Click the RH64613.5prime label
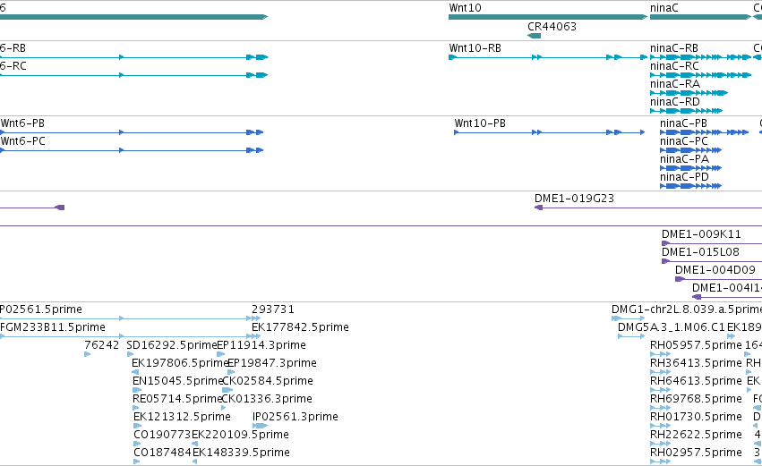 (x=696, y=381)
